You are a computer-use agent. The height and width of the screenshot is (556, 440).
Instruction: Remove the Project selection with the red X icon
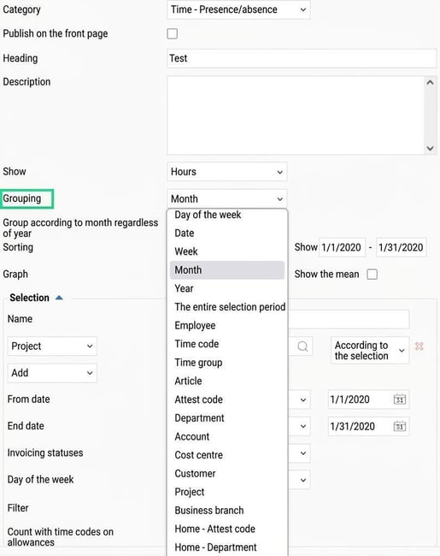coord(419,346)
